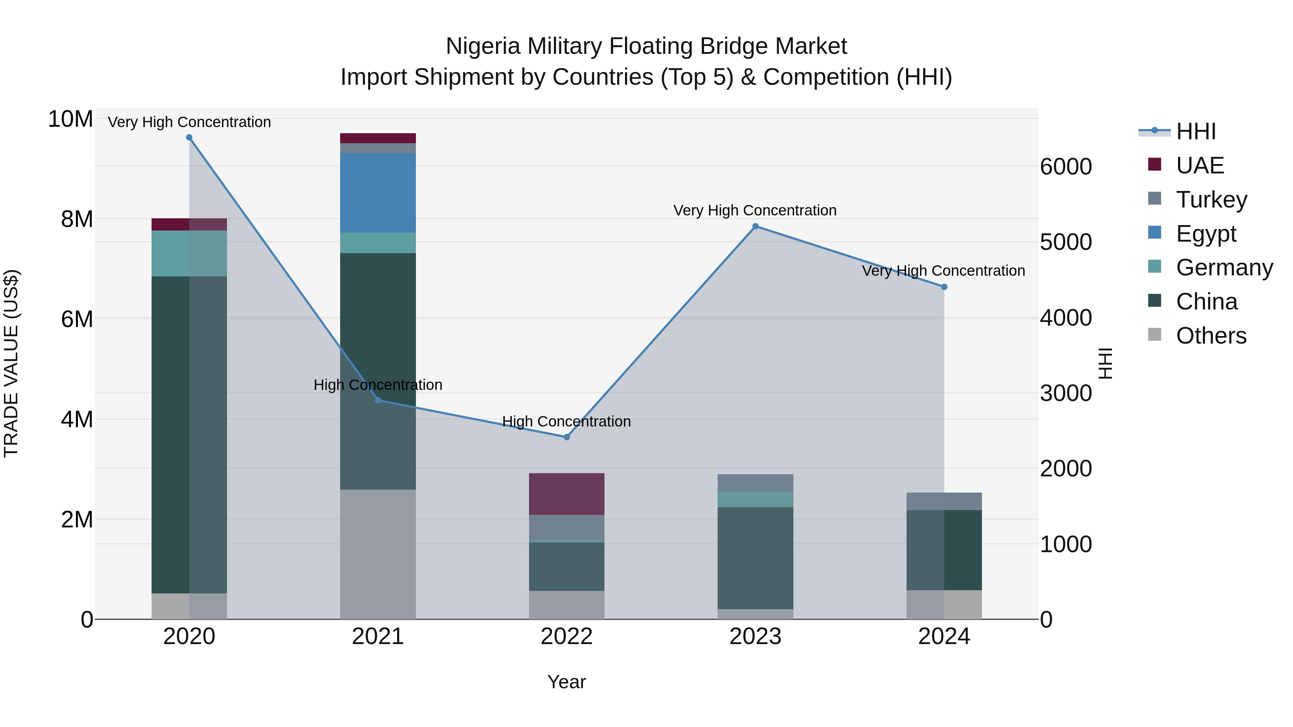Click the Very High Concentration label above 2020
This screenshot has height=727, width=1293.
[189, 122]
